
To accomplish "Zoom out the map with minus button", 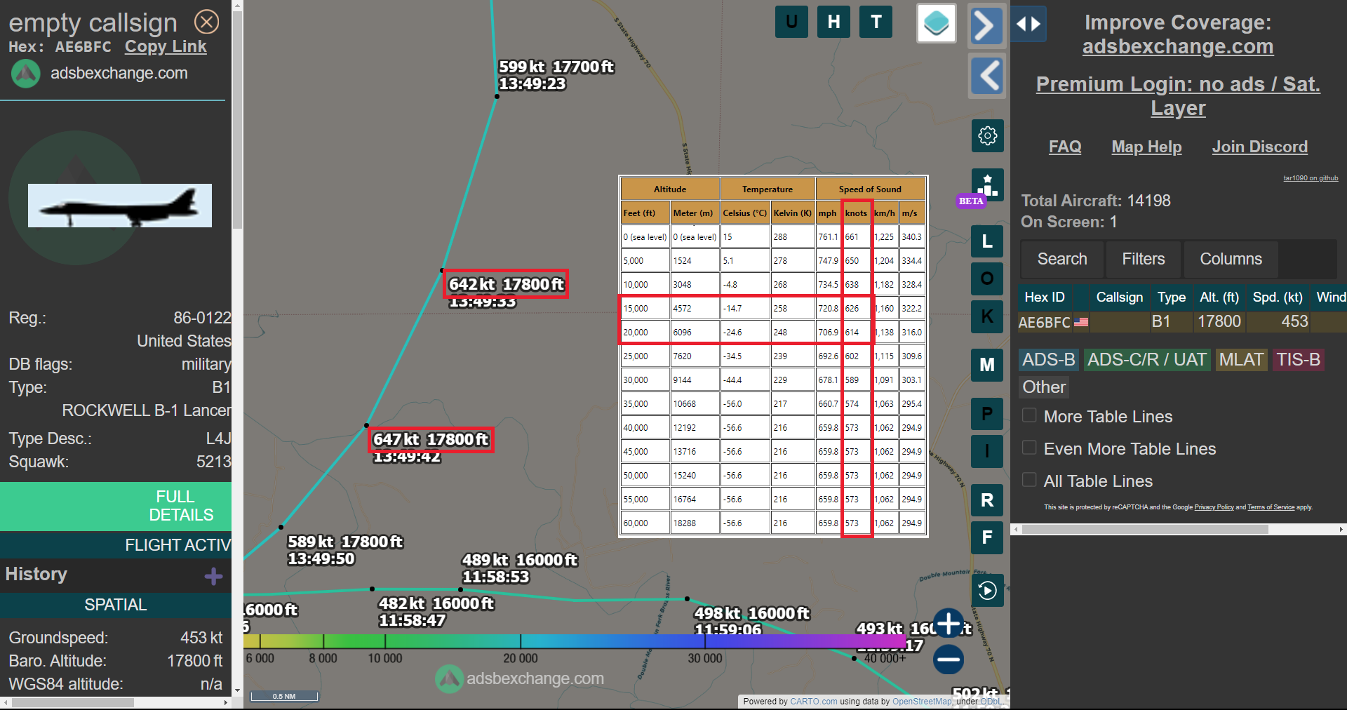I will click(x=949, y=659).
